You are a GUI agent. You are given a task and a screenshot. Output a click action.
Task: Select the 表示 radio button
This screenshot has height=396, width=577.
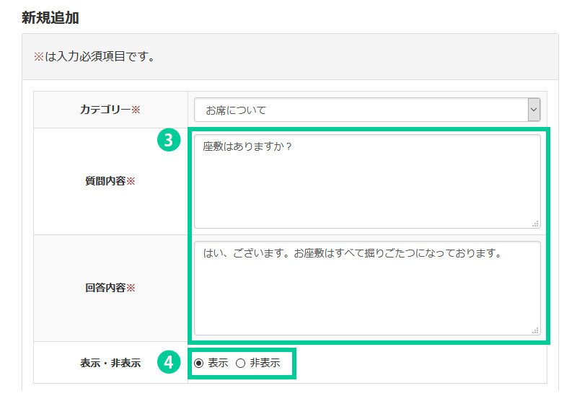[198, 364]
